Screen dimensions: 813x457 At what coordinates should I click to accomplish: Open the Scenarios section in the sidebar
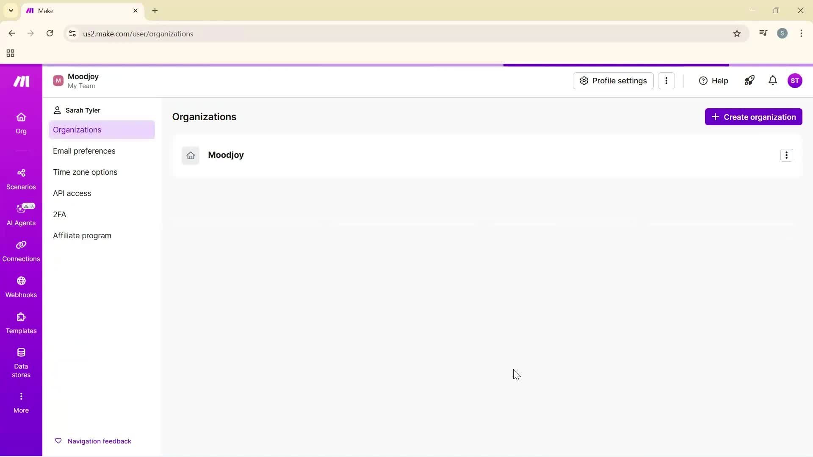[x=21, y=179]
